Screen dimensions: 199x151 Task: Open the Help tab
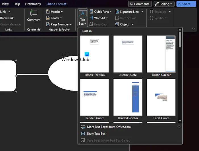click(16, 4)
